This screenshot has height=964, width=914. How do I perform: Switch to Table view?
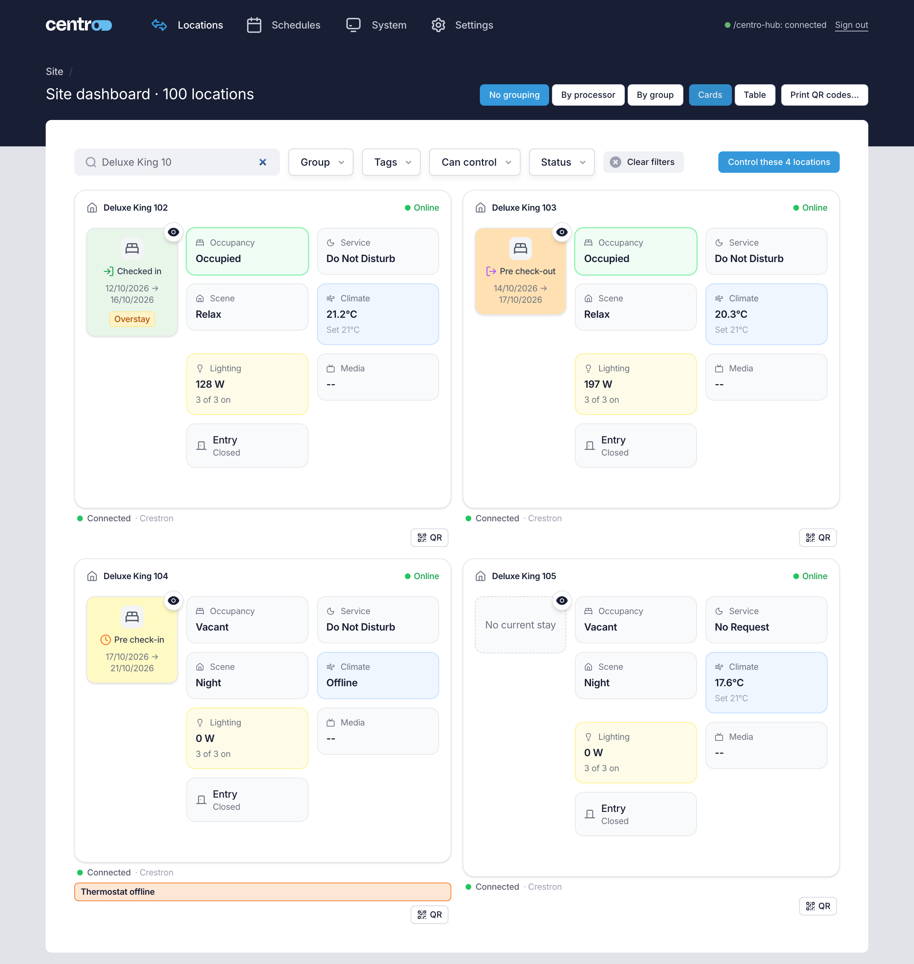point(755,95)
